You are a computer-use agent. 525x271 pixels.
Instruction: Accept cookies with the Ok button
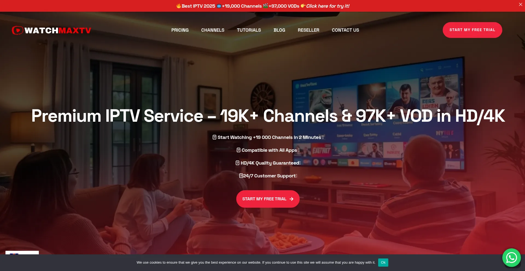click(x=383, y=263)
